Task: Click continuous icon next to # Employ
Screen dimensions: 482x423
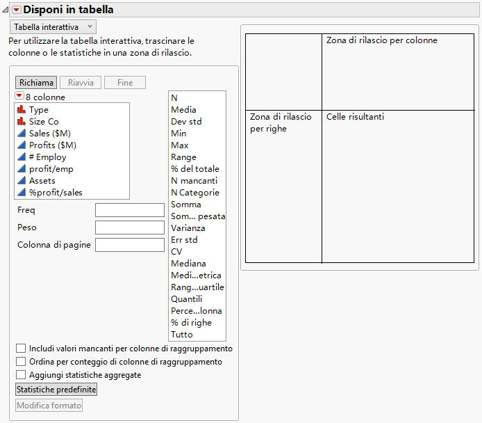Action: coord(22,157)
